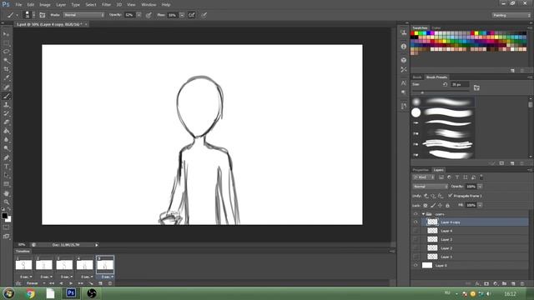Image resolution: width=534 pixels, height=300 pixels.
Task: Select the Crop tool
Action: [6, 69]
